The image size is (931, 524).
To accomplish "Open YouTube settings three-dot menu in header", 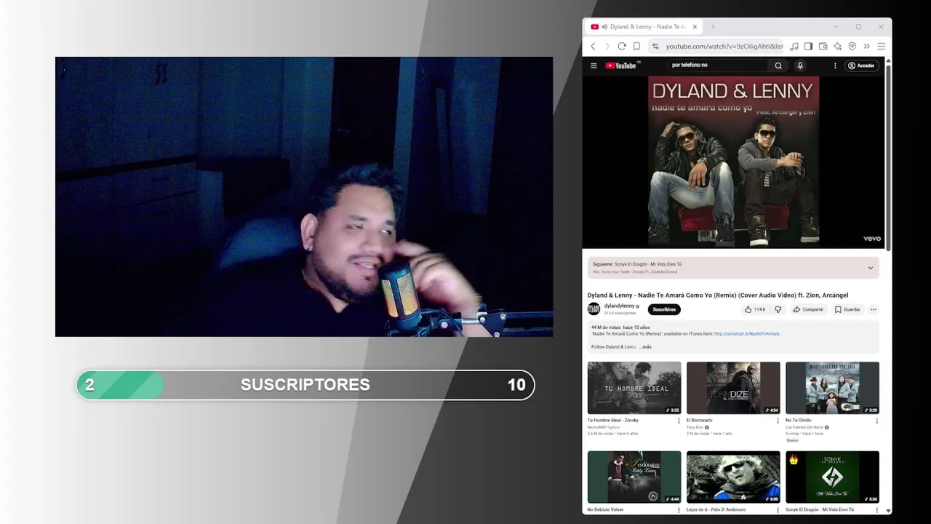I will pos(835,65).
